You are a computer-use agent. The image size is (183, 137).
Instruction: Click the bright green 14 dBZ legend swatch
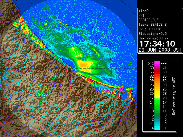coord(157,102)
